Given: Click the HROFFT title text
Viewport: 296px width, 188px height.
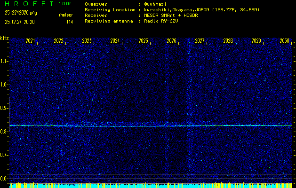Looking at the screenshot, I should click(x=28, y=4).
